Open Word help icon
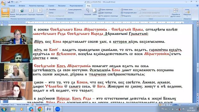This screenshot has width=199, height=112. pyautogui.click(x=197, y=6)
